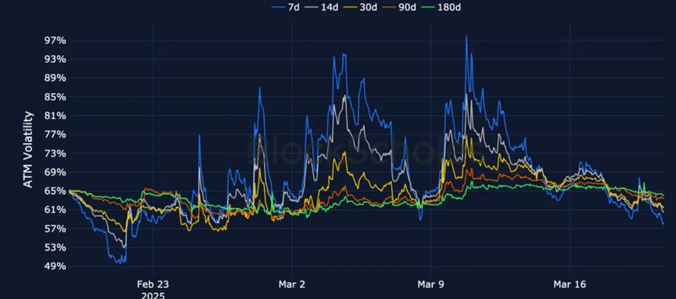Toggle the 7d series in legend

tap(285, 7)
